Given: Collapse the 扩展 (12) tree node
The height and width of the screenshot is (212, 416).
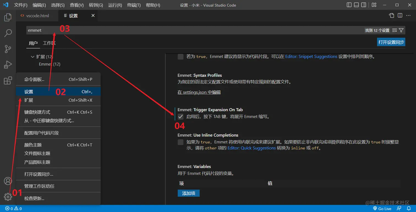Looking at the screenshot, I should coord(33,57).
